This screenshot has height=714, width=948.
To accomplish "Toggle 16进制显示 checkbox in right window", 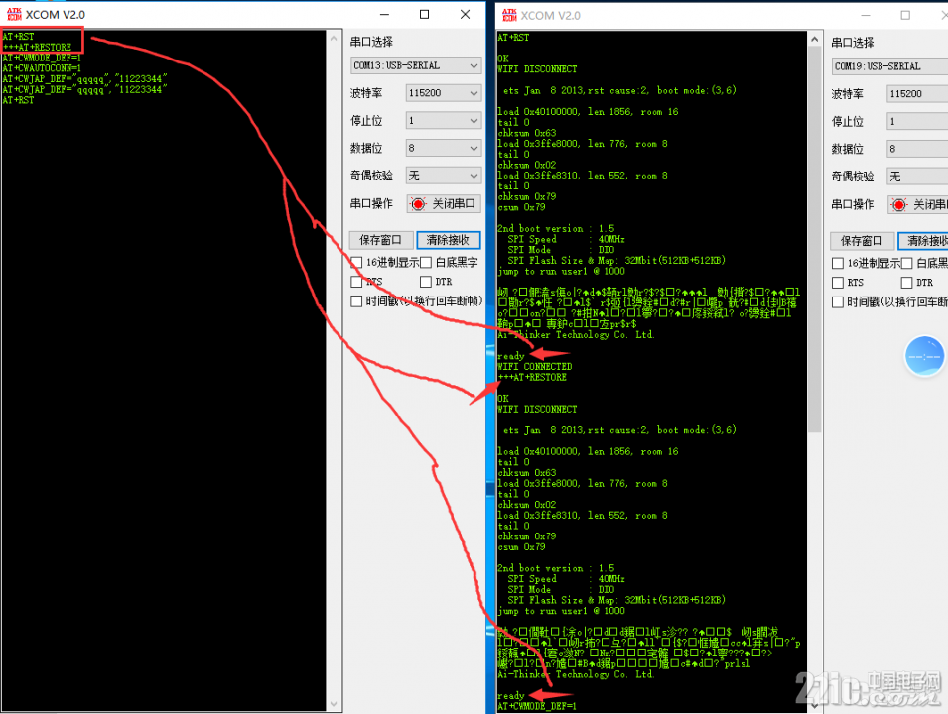I will click(838, 264).
